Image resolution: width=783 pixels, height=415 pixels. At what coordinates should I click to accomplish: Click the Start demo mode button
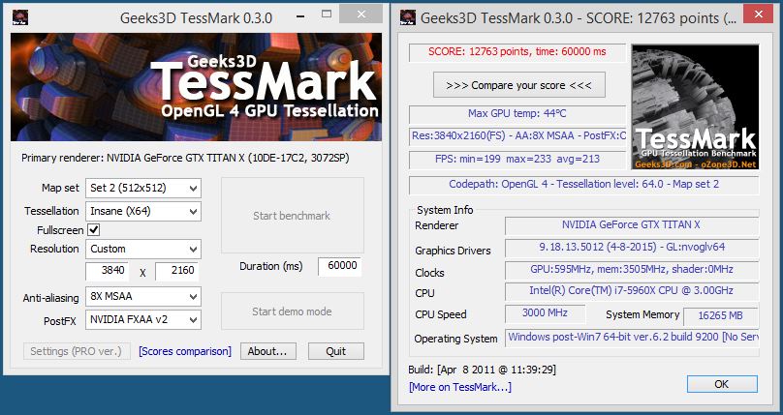pyautogui.click(x=292, y=311)
